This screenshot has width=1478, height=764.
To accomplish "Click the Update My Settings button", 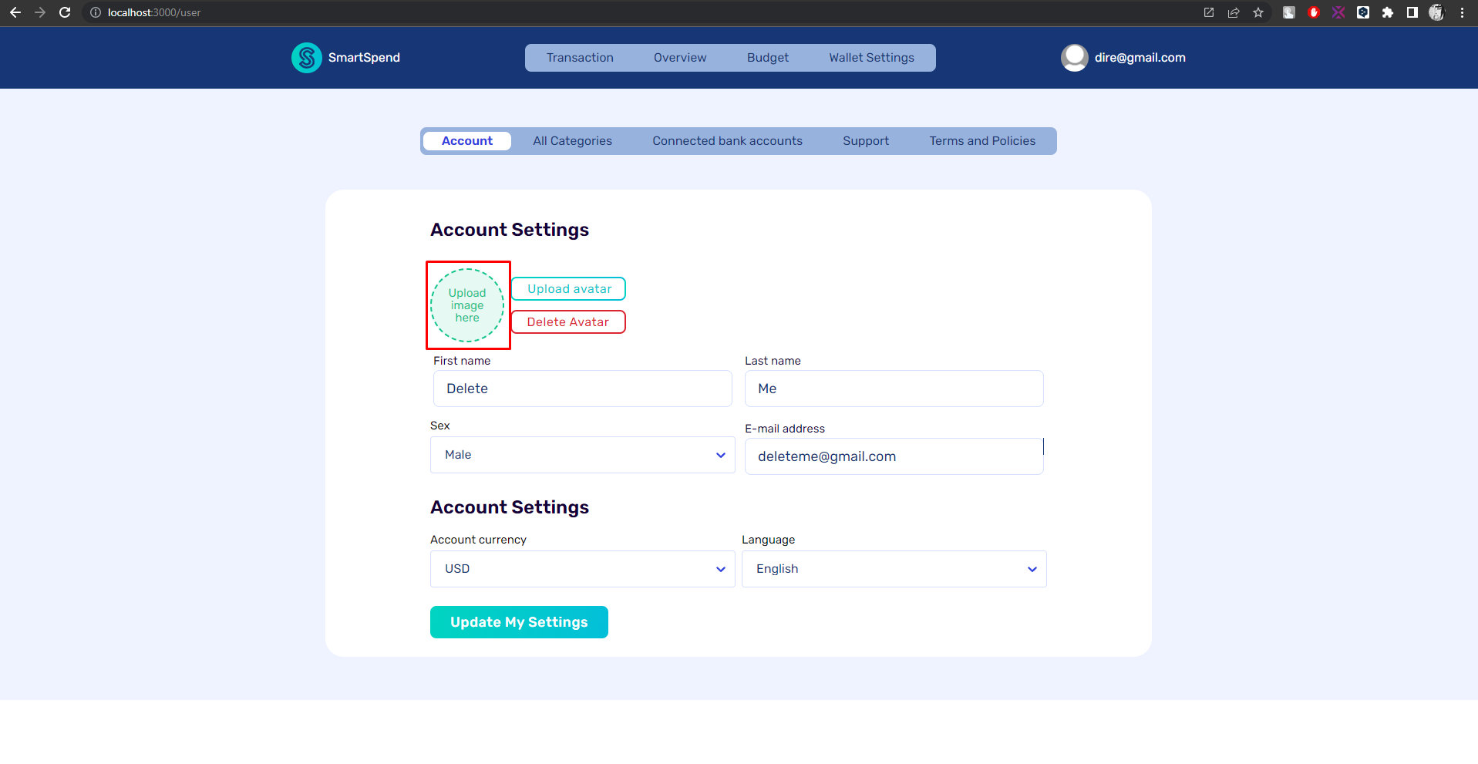I will click(x=518, y=622).
